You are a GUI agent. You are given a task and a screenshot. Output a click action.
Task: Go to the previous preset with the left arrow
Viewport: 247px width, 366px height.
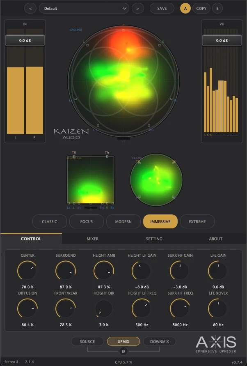[x=30, y=8]
